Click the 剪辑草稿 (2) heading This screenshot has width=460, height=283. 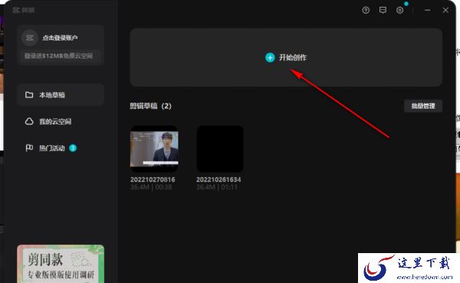150,106
